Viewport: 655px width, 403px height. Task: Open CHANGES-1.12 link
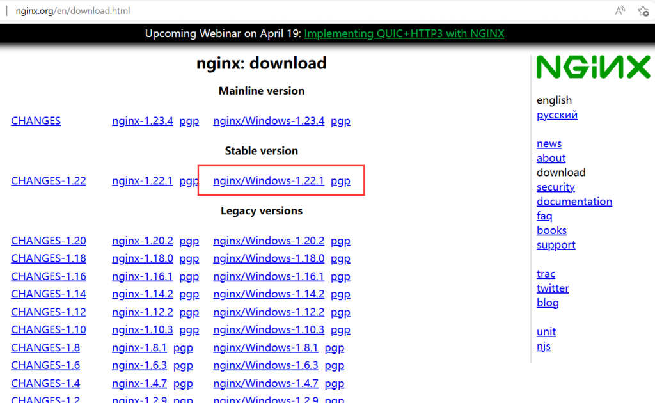point(49,312)
